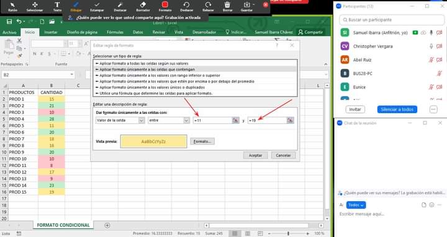This screenshot has width=447, height=237.
Task: Select the Estampar stamp tool
Action: point(97,7)
